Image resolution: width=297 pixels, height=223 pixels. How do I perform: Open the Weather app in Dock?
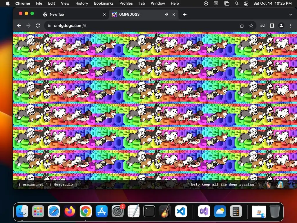pos(220,211)
